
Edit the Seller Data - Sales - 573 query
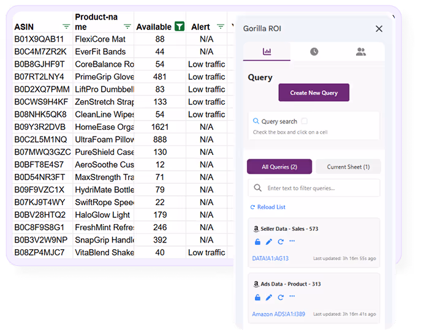coord(269,242)
